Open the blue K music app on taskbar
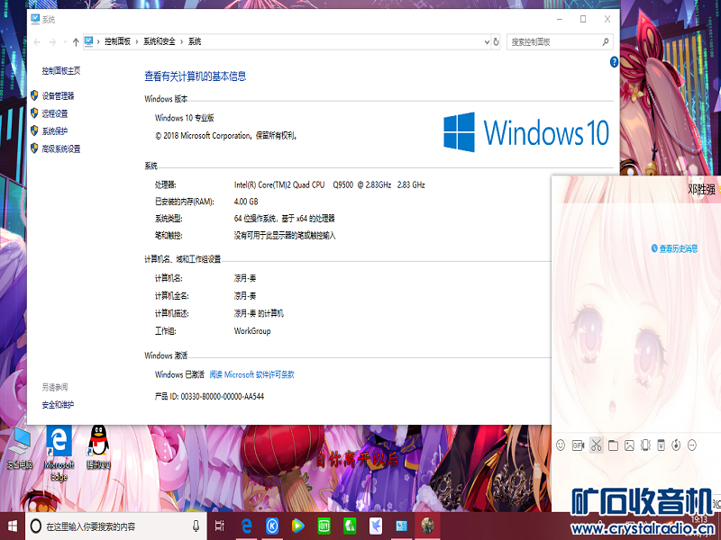721x540 pixels. coord(272,526)
